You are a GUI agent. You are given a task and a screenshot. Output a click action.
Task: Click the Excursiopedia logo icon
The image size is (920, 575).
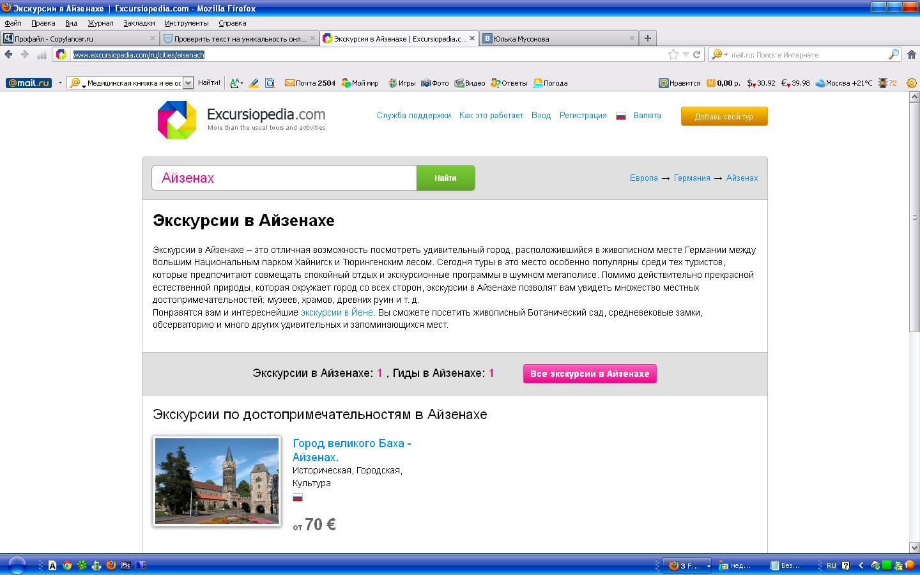[177, 119]
